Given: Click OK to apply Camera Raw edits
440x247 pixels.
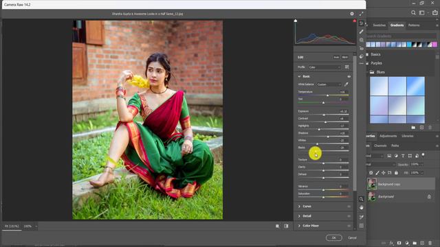Looking at the screenshot, I should click(334, 238).
